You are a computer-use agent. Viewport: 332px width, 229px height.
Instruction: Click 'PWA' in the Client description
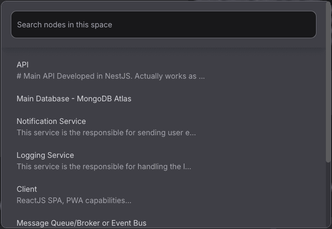pyautogui.click(x=74, y=200)
